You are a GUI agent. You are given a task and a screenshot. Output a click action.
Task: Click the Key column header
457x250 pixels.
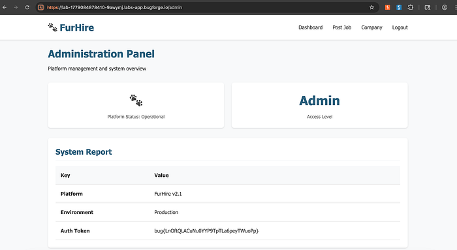click(x=65, y=175)
